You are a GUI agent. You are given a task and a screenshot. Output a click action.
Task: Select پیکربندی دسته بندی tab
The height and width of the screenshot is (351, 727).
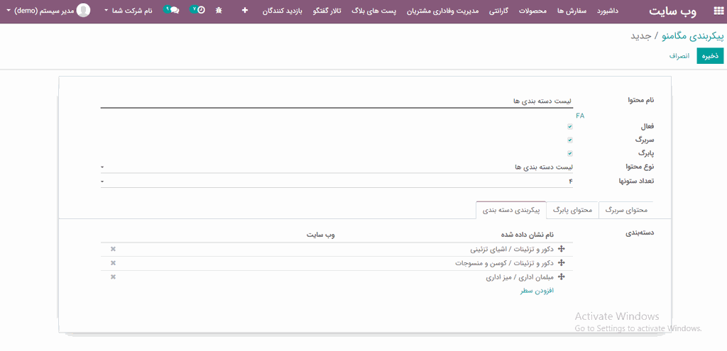(x=511, y=210)
